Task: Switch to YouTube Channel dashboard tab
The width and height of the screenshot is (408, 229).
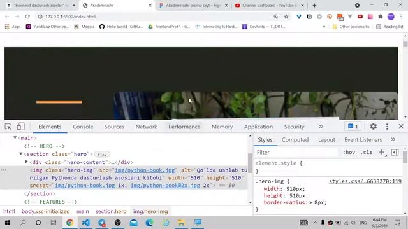Action: tap(269, 6)
